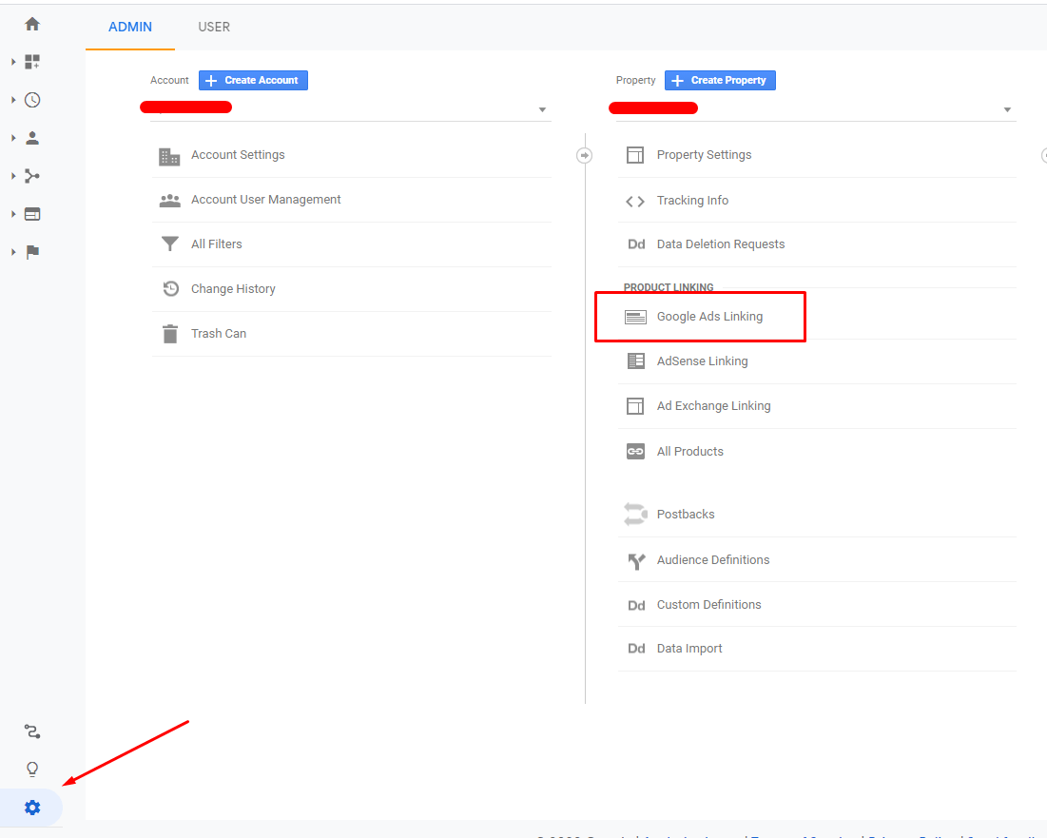
Task: Click the AdSense Linking icon
Action: pyautogui.click(x=635, y=361)
